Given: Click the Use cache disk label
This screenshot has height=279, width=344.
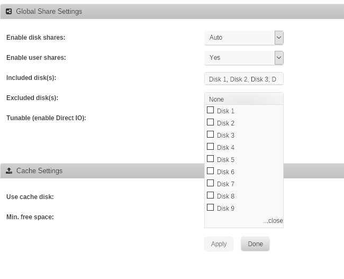Looking at the screenshot, I should (30, 197).
